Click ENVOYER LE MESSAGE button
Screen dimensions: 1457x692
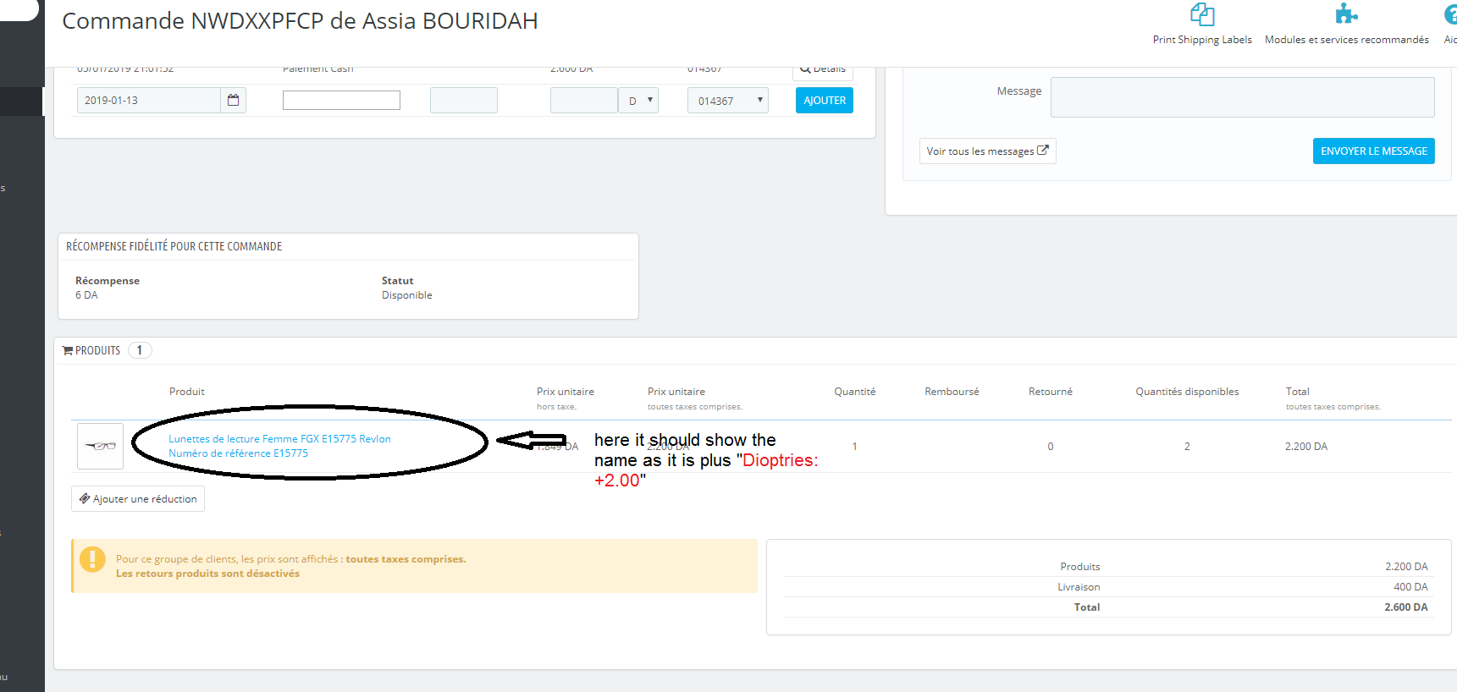coord(1374,151)
